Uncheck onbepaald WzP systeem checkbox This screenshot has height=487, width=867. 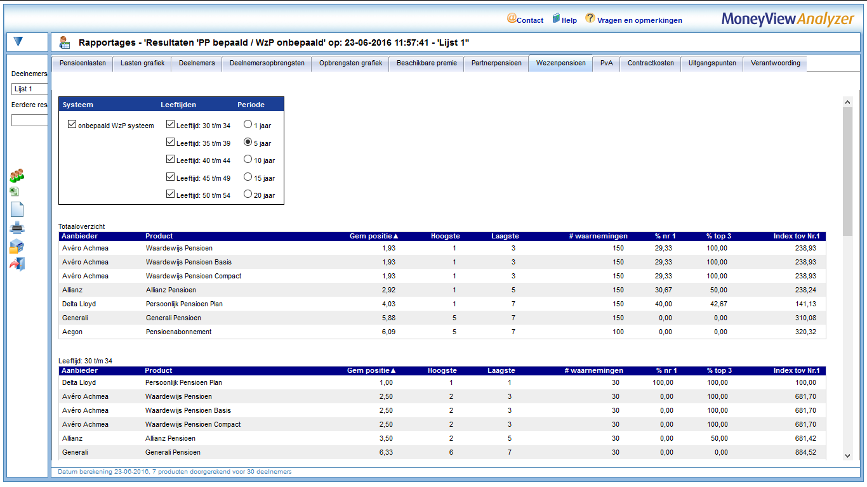[x=72, y=124]
